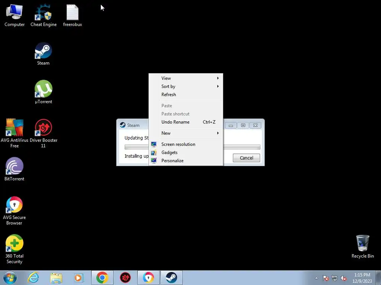Select the 360 Total Security desktop icon
The image size is (381, 285).
pos(15,249)
